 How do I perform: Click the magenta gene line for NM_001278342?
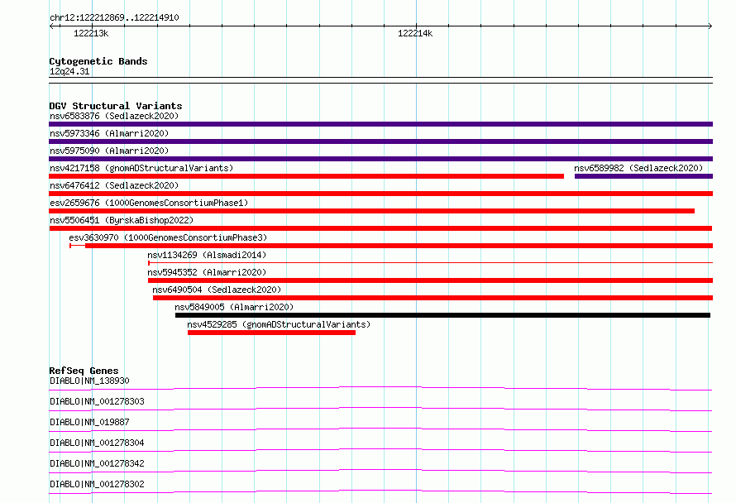(x=380, y=471)
